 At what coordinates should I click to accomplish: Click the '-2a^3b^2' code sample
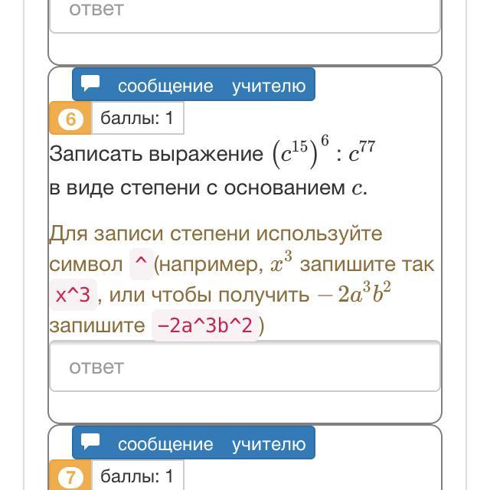(204, 326)
